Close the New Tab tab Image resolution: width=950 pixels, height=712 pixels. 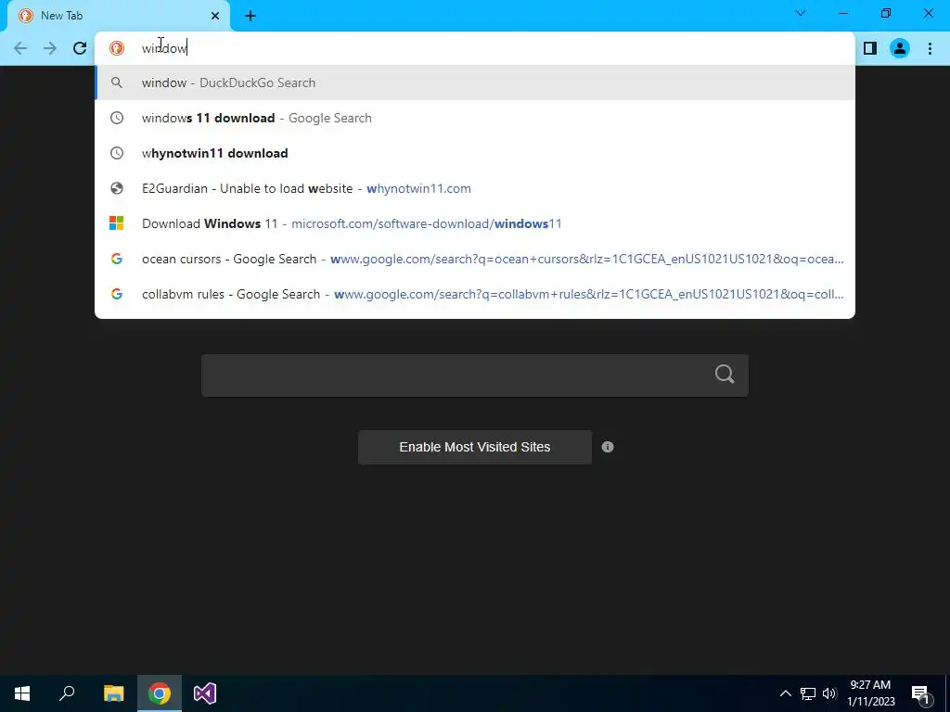coord(215,16)
